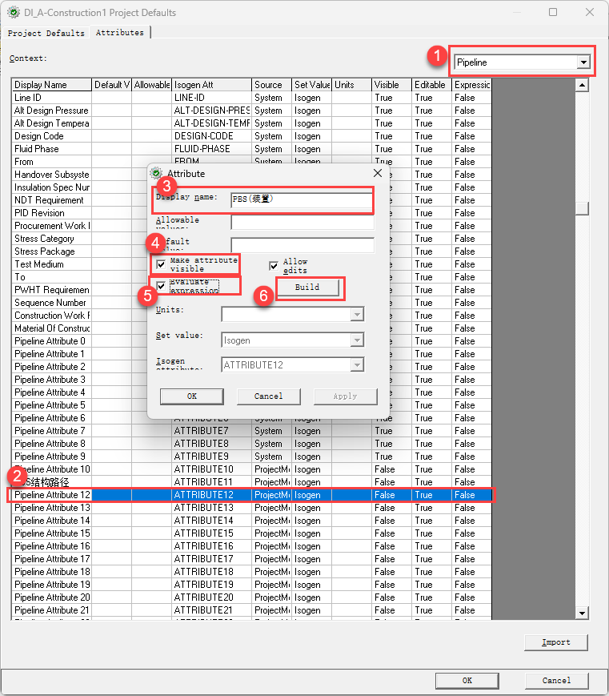Click the Display Name column header

click(x=50, y=85)
